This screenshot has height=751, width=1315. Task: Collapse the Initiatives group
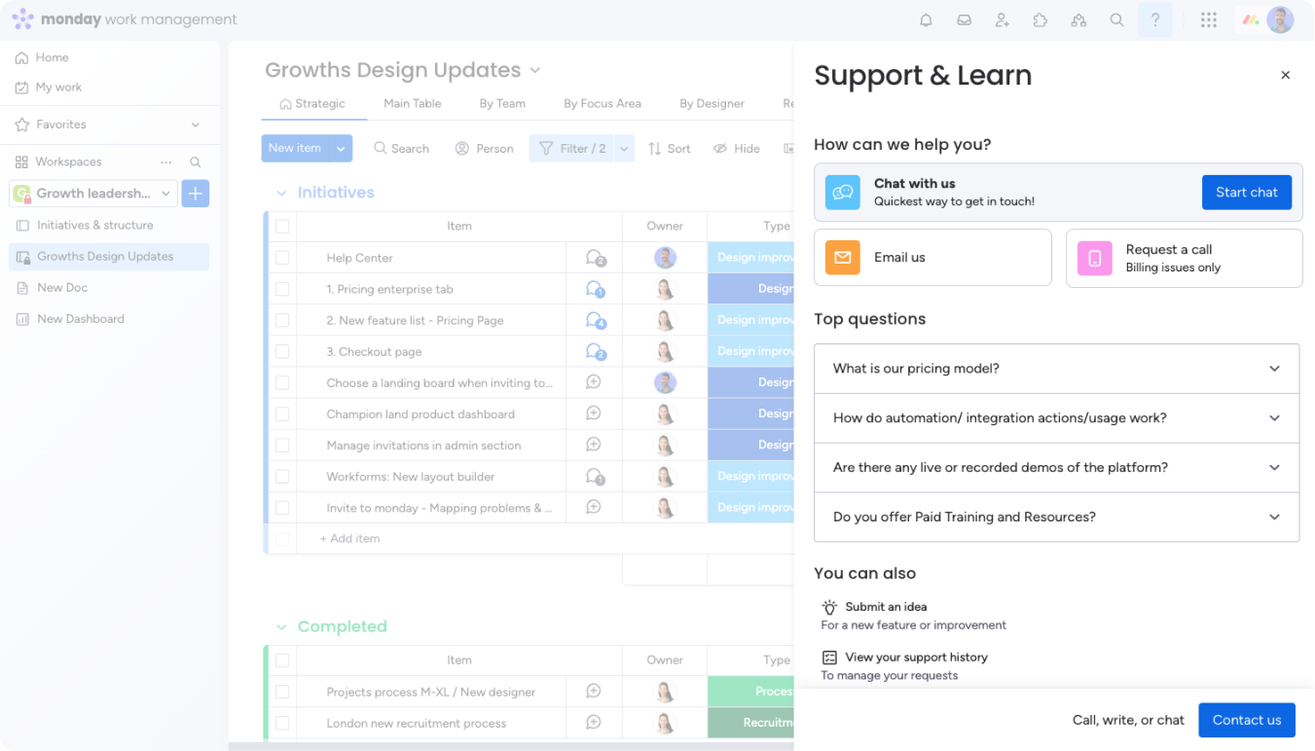281,193
